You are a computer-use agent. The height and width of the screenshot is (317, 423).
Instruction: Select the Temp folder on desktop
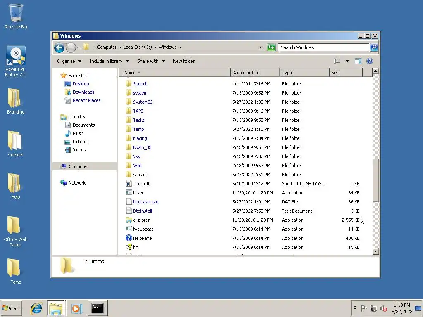pyautogui.click(x=16, y=272)
